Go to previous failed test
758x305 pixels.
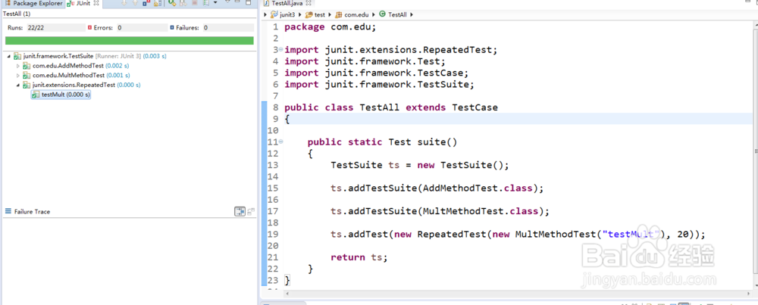coord(136,3)
